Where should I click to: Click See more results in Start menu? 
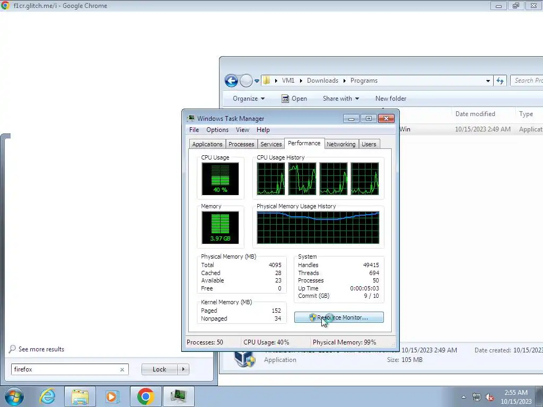pos(37,349)
